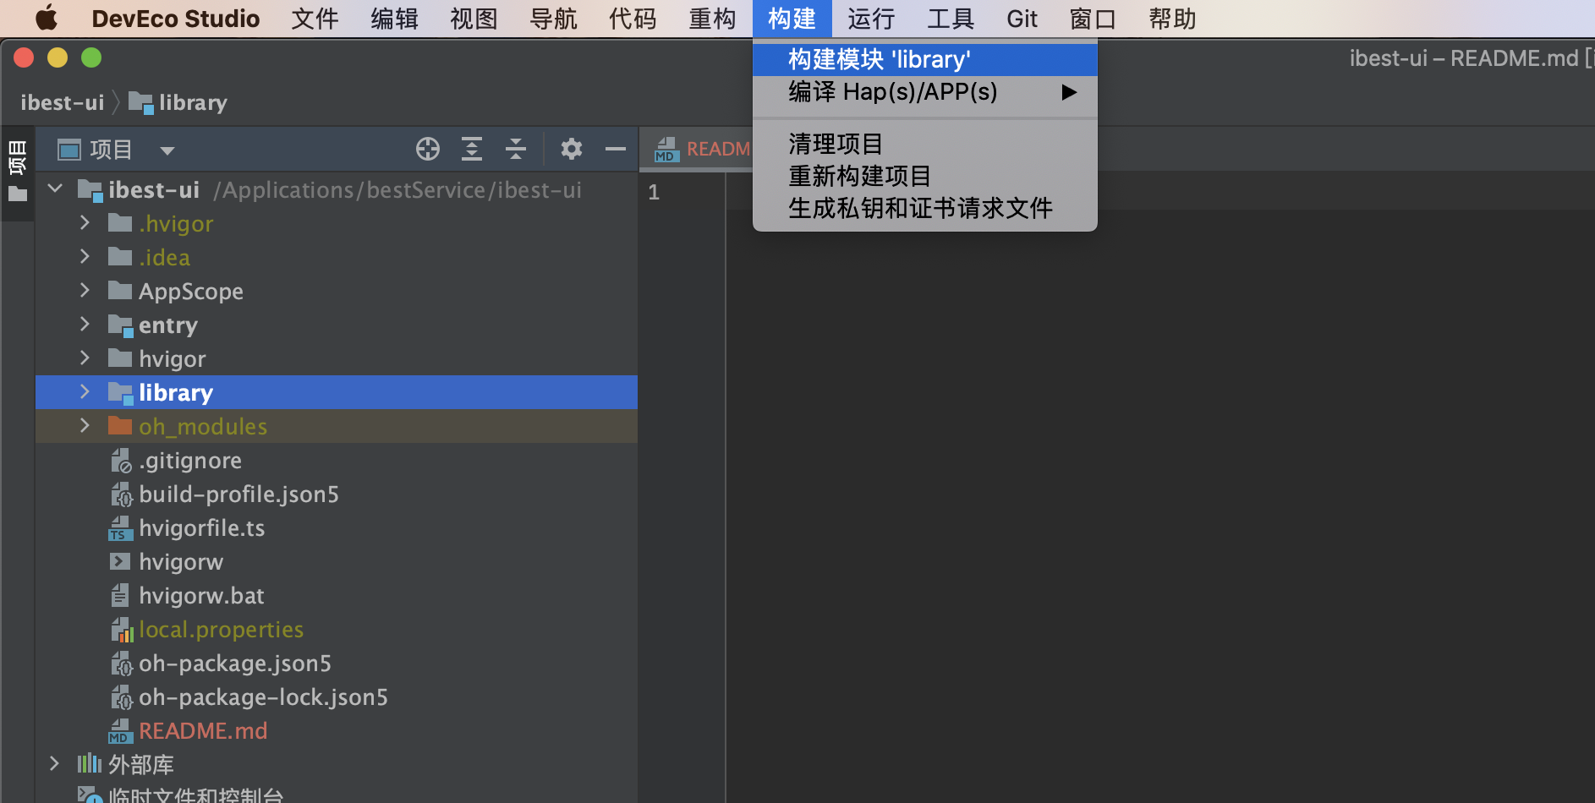Click the hvigorw.bat file icon
1595x803 pixels.
(120, 596)
